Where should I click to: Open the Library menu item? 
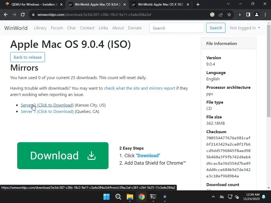click(x=40, y=28)
